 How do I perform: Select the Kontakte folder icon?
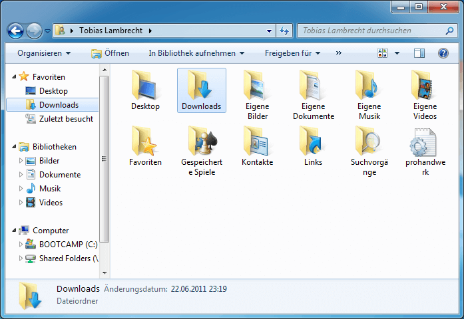pyautogui.click(x=257, y=142)
